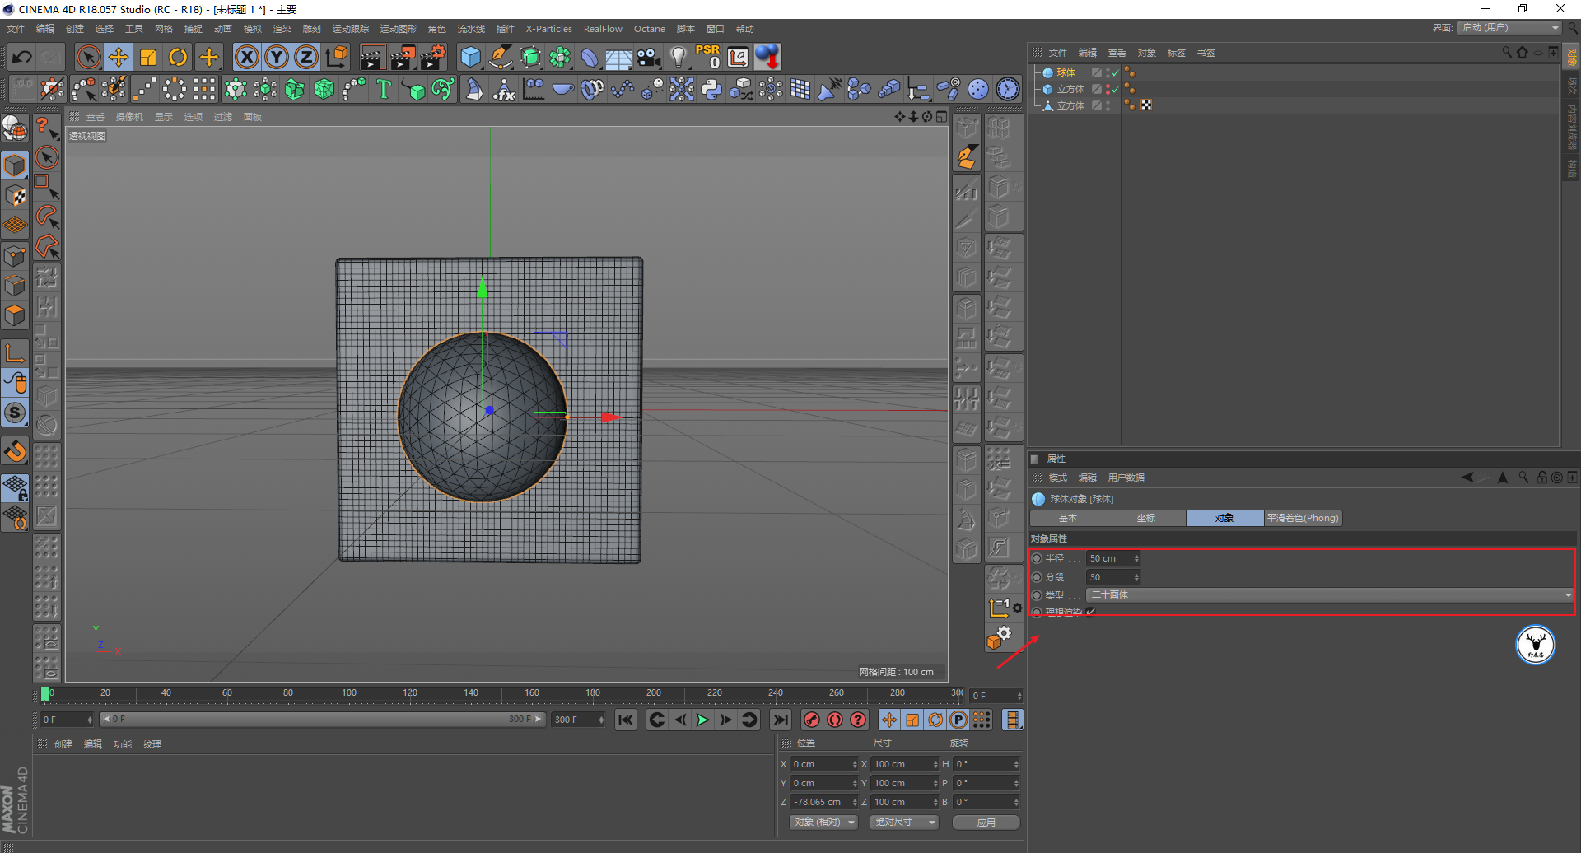The width and height of the screenshot is (1581, 853).
Task: Open 平滑着色(Phong) tab
Action: coord(1303,518)
